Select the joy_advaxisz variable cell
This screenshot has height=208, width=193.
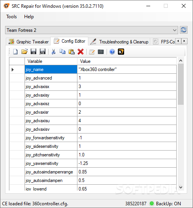51,104
